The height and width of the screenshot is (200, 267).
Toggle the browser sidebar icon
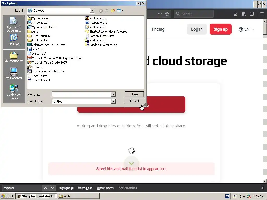(252, 14)
